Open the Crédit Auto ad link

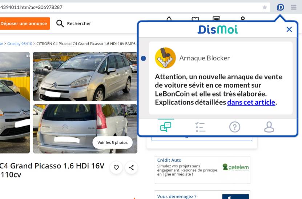tap(169, 160)
